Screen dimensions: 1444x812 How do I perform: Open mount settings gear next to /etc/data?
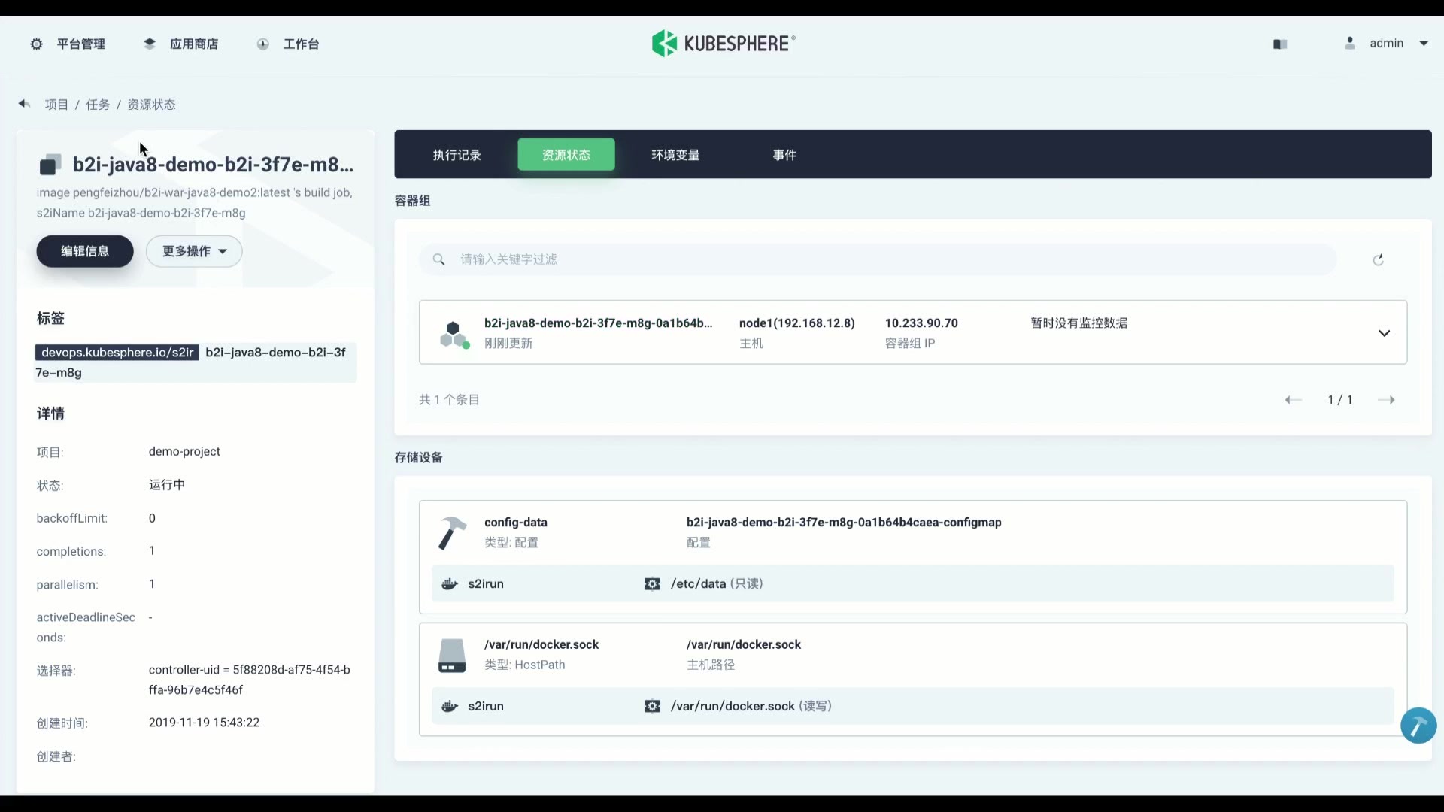tap(652, 583)
